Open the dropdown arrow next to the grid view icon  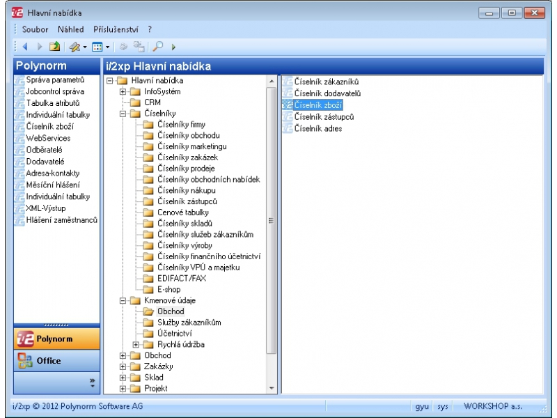click(107, 47)
